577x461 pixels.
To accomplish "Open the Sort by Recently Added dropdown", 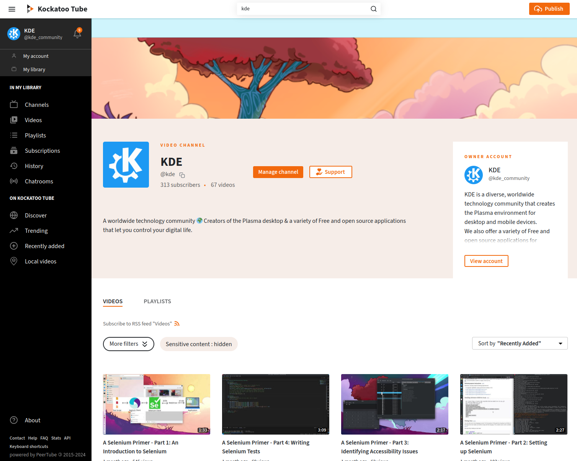I will [x=520, y=343].
